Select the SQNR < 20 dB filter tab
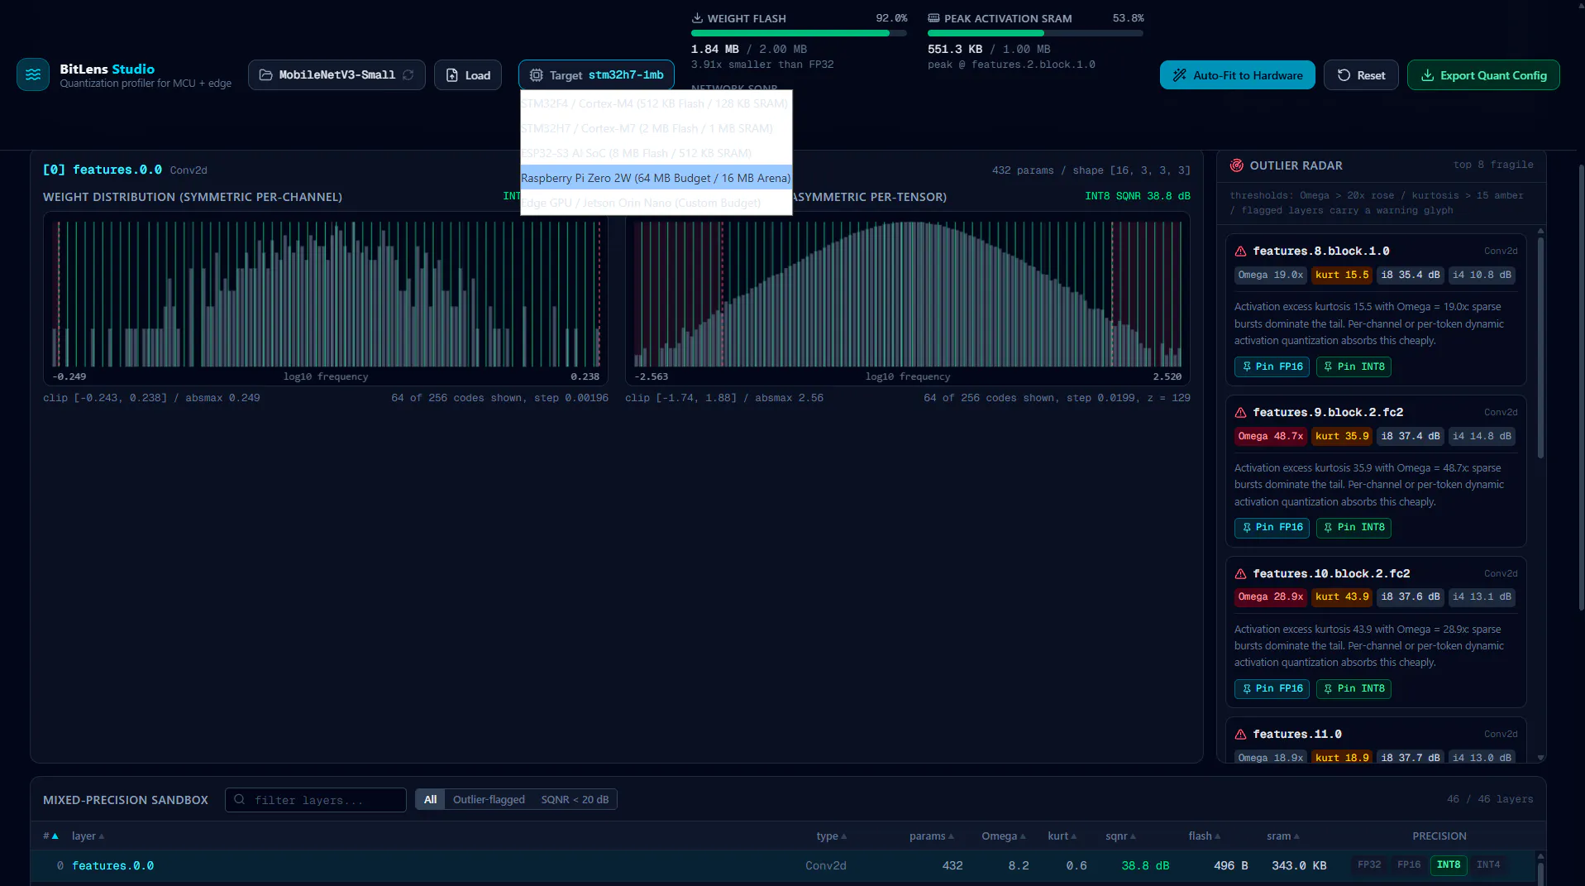1585x886 pixels. [575, 800]
